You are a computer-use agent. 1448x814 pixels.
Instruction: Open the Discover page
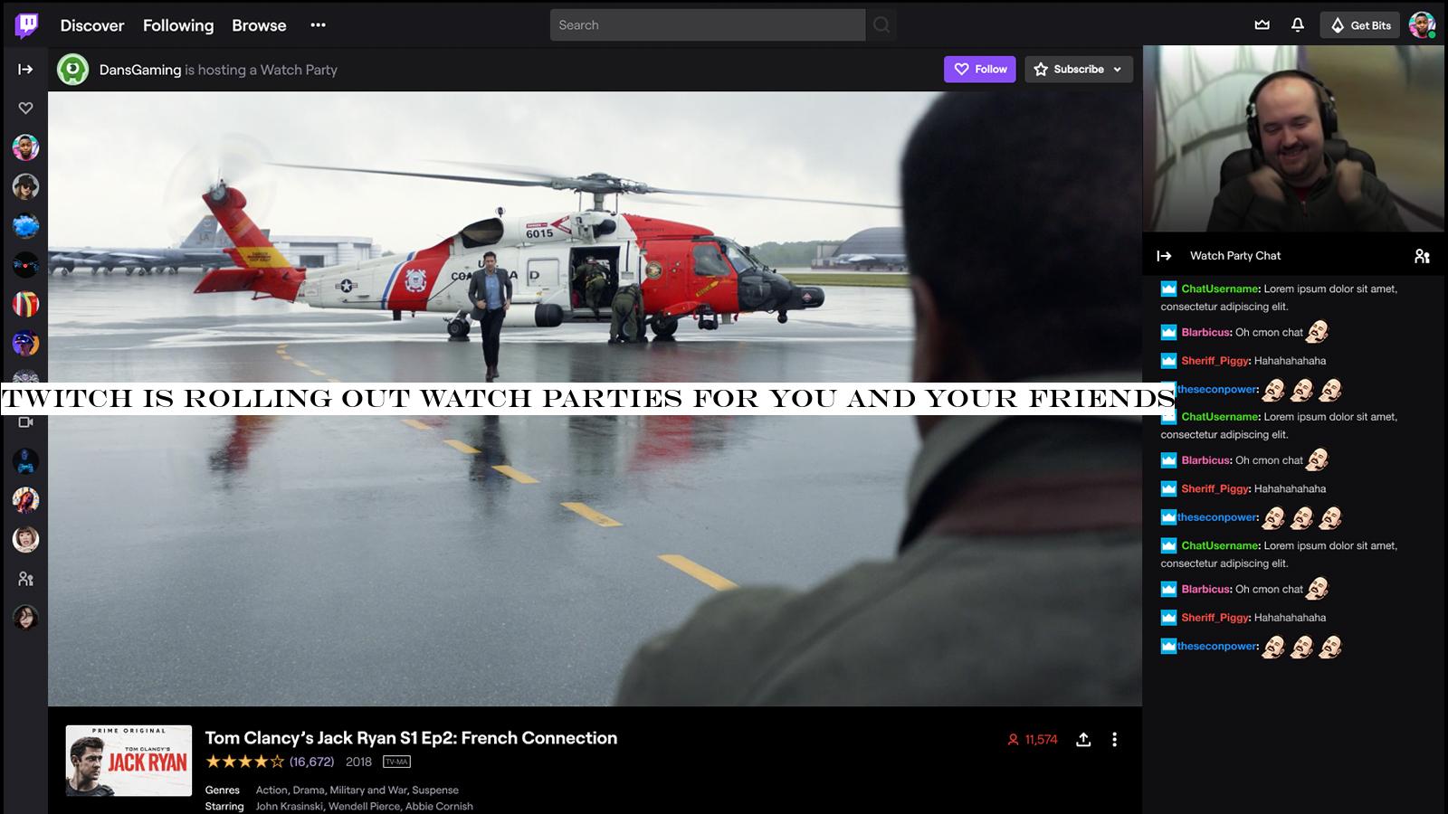click(92, 25)
